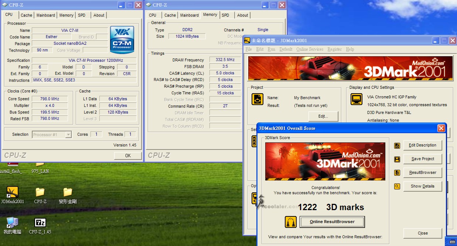
Task: Click the Save Project button
Action: point(423,159)
